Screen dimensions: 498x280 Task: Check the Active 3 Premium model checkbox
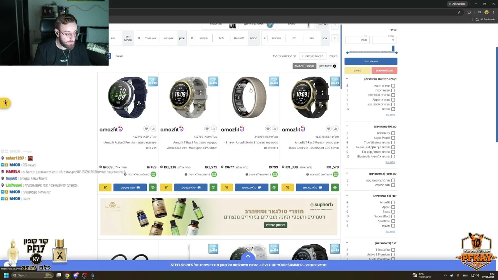point(393,254)
